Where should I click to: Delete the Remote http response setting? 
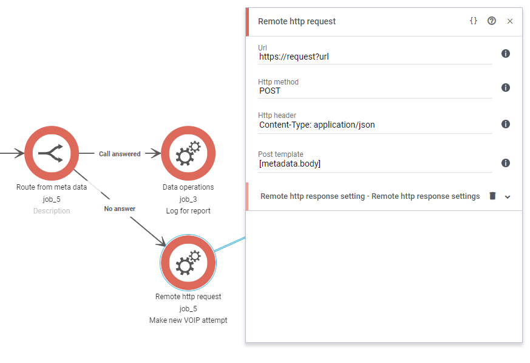coord(493,196)
